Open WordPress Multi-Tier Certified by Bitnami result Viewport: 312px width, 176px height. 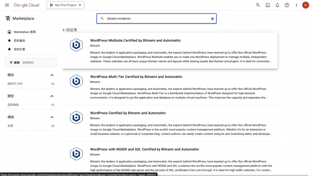(x=136, y=77)
